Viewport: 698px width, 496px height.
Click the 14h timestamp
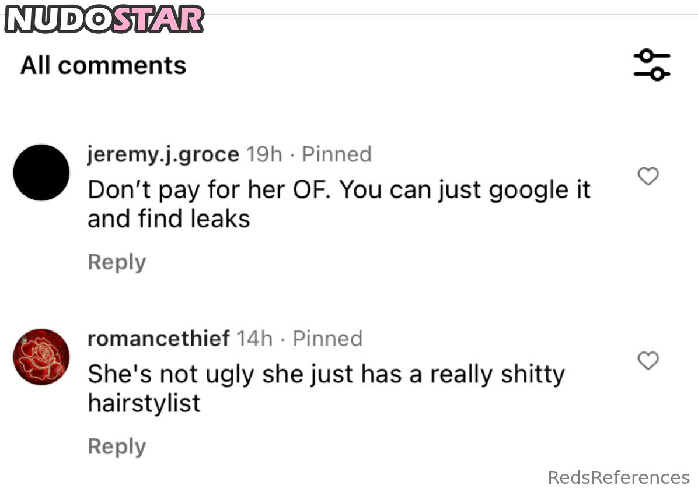[255, 339]
